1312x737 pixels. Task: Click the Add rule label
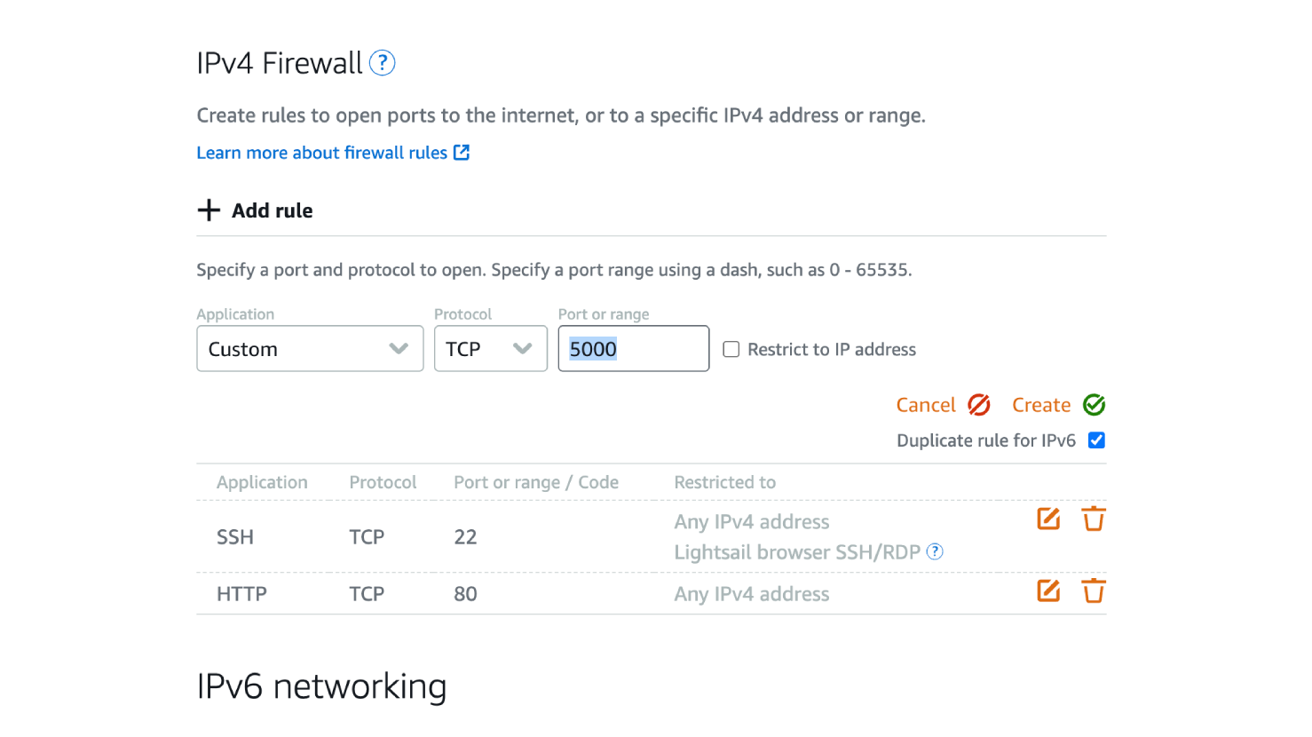[x=272, y=210]
